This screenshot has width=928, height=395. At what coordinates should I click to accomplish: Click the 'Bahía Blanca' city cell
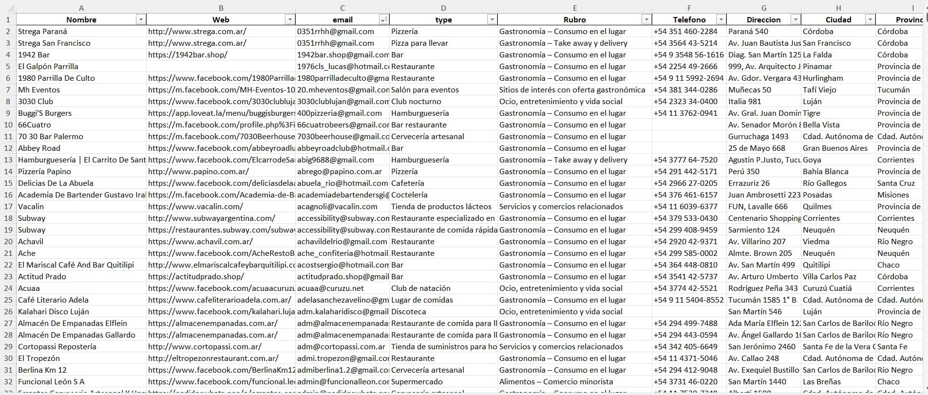pyautogui.click(x=838, y=171)
